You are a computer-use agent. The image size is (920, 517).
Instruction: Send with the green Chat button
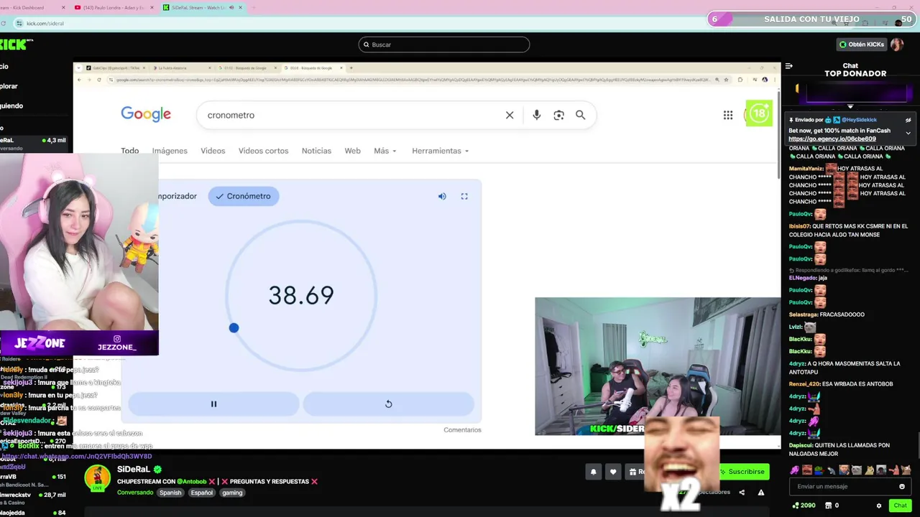900,506
